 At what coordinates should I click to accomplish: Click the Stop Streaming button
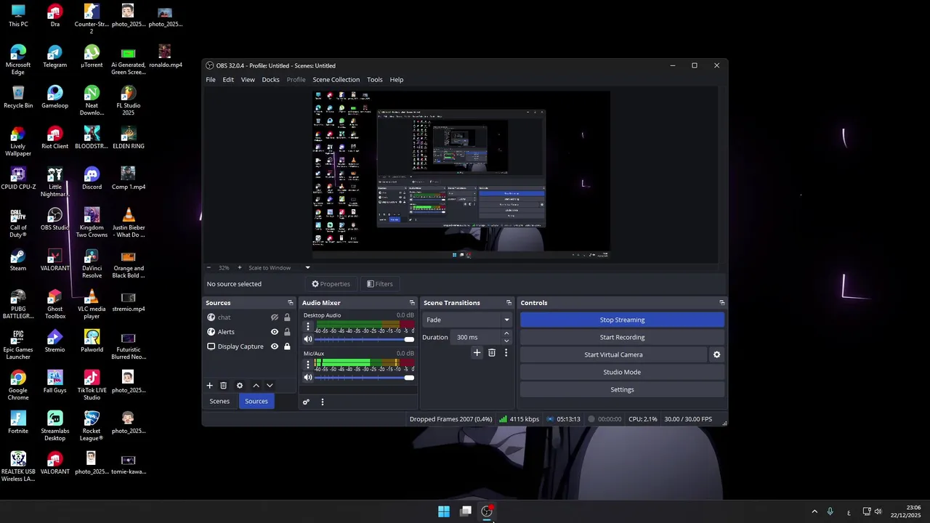click(622, 320)
